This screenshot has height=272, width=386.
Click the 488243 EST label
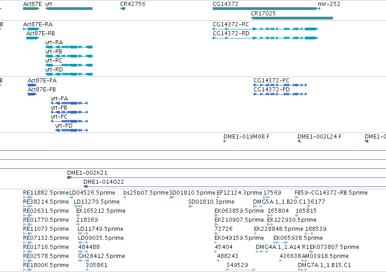click(x=227, y=256)
